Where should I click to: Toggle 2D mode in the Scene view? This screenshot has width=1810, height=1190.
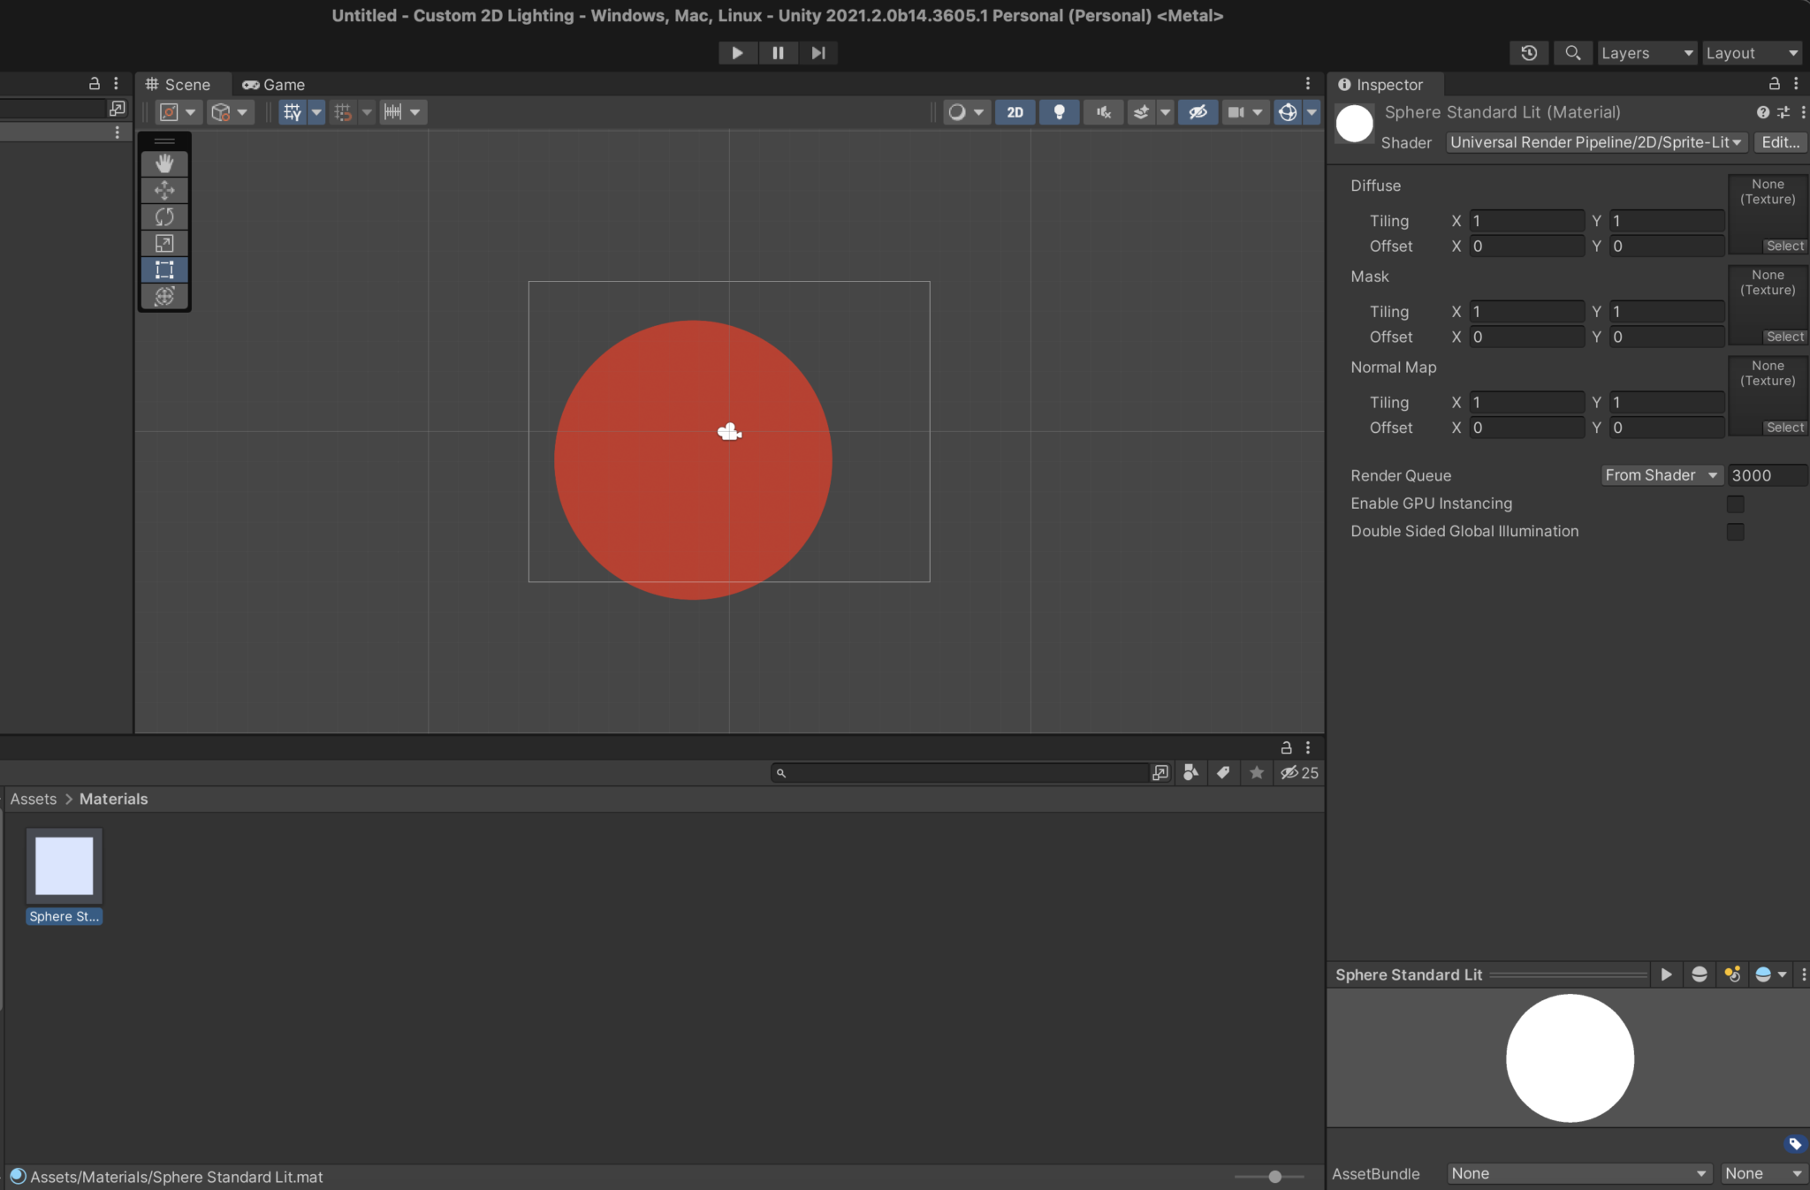pyautogui.click(x=1015, y=112)
